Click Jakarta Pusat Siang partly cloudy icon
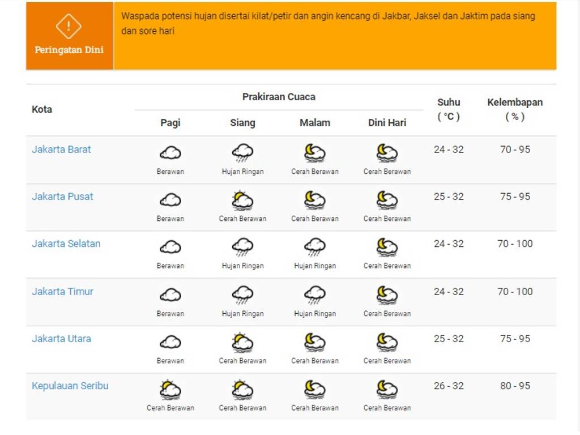The image size is (580, 435). (242, 200)
